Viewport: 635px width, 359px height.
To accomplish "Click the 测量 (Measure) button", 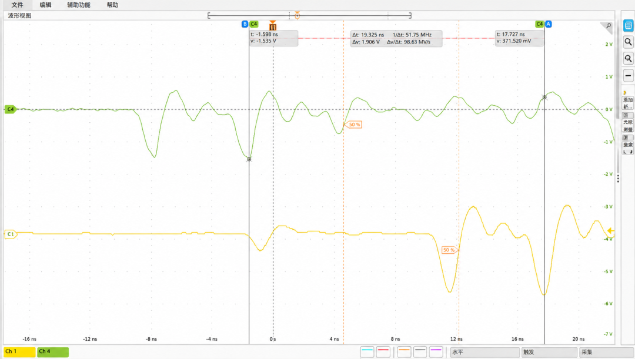I will 628,129.
